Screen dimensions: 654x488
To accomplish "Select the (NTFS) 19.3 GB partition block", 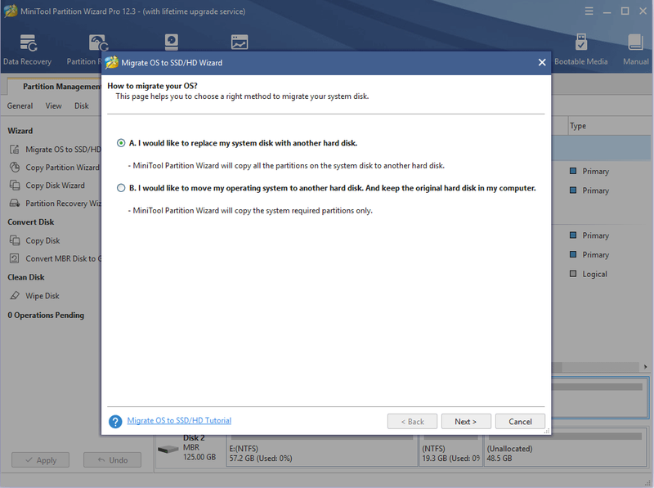I will (x=450, y=450).
